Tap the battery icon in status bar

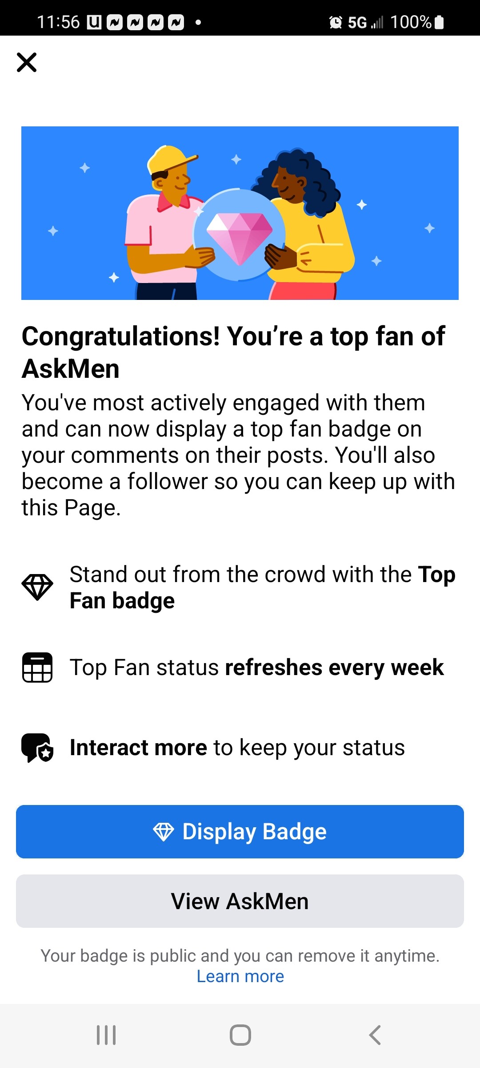click(439, 22)
